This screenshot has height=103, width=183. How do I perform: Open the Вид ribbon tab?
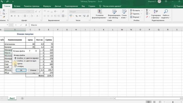point(83,6)
